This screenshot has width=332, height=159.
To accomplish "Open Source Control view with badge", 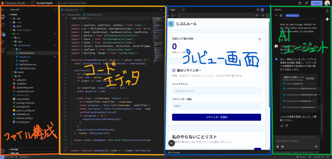I will (x=3, y=33).
